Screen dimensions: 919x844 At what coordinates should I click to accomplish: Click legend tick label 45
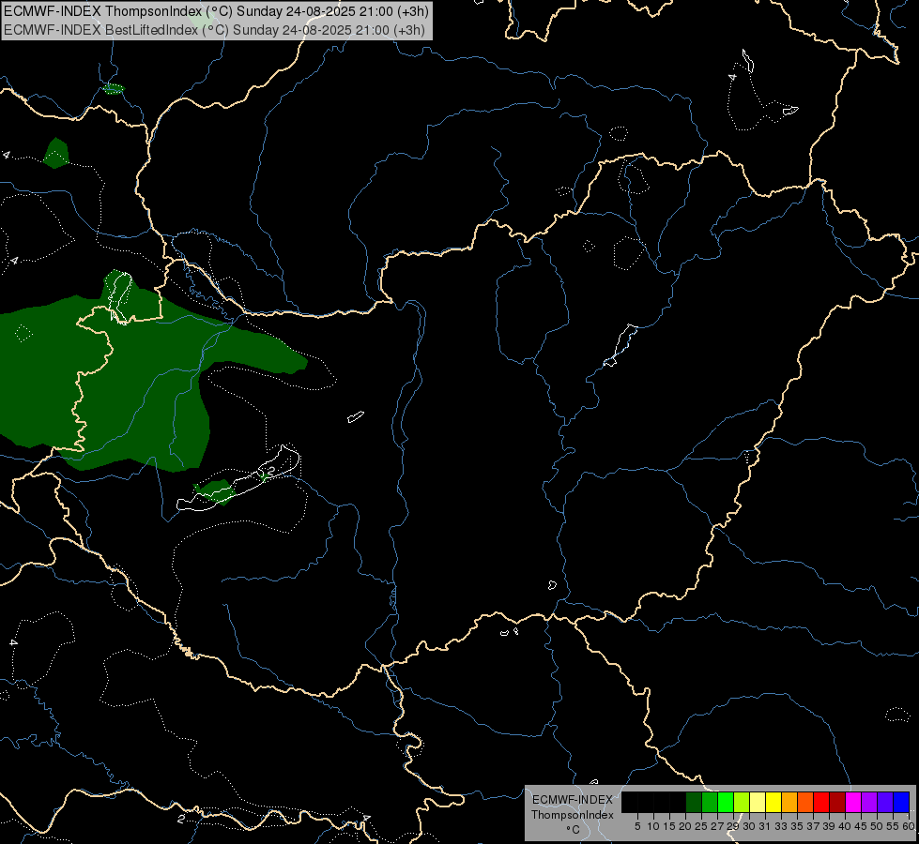pos(861,826)
